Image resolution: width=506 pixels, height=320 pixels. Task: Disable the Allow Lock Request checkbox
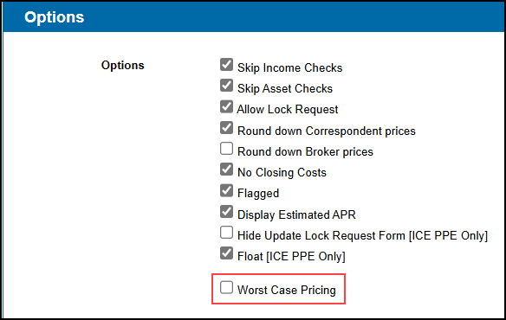(x=226, y=106)
